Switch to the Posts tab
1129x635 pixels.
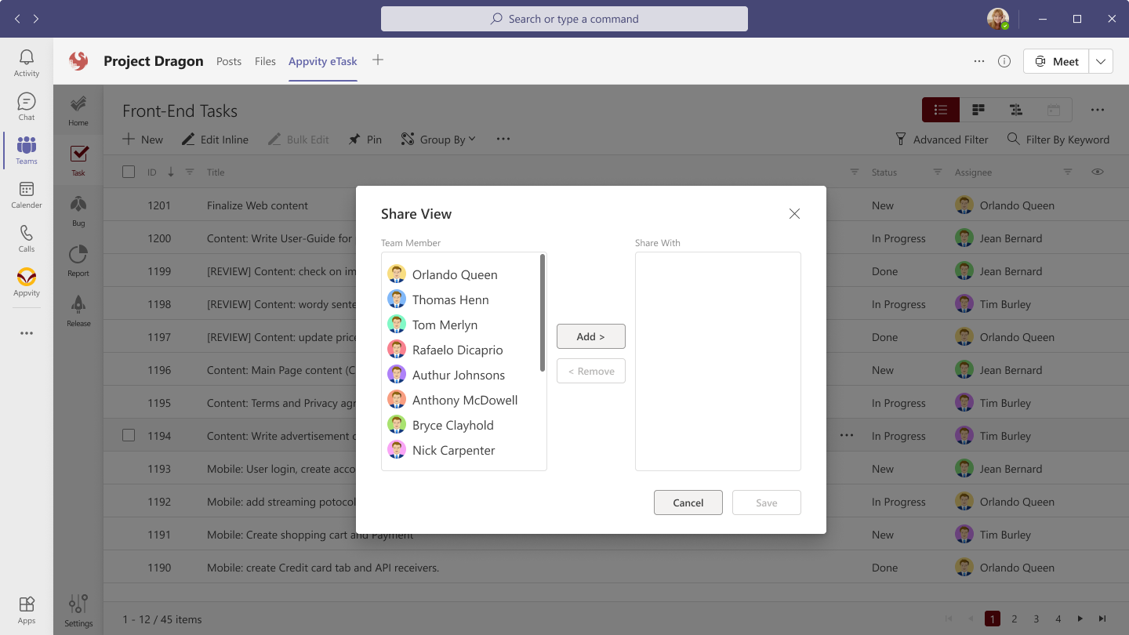coord(229,61)
